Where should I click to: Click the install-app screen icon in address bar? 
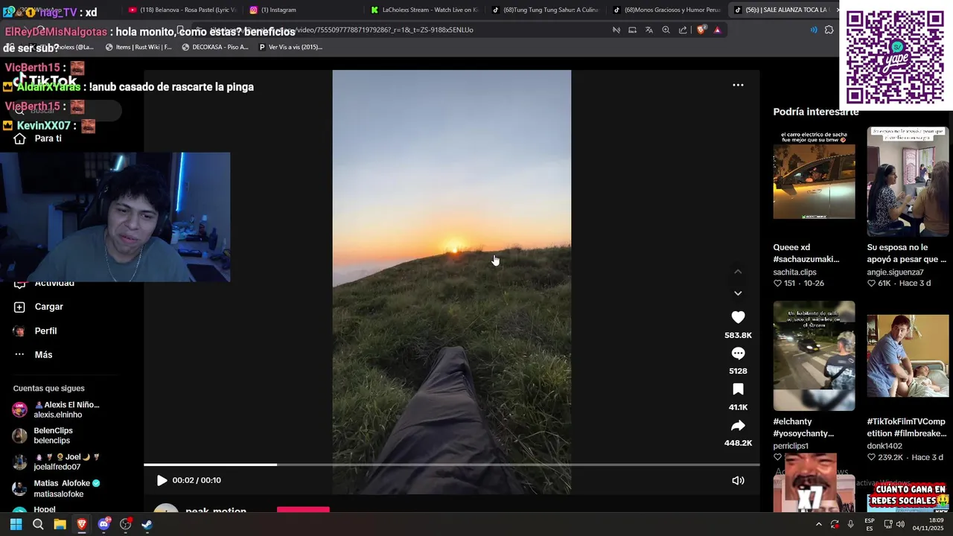[x=632, y=30]
